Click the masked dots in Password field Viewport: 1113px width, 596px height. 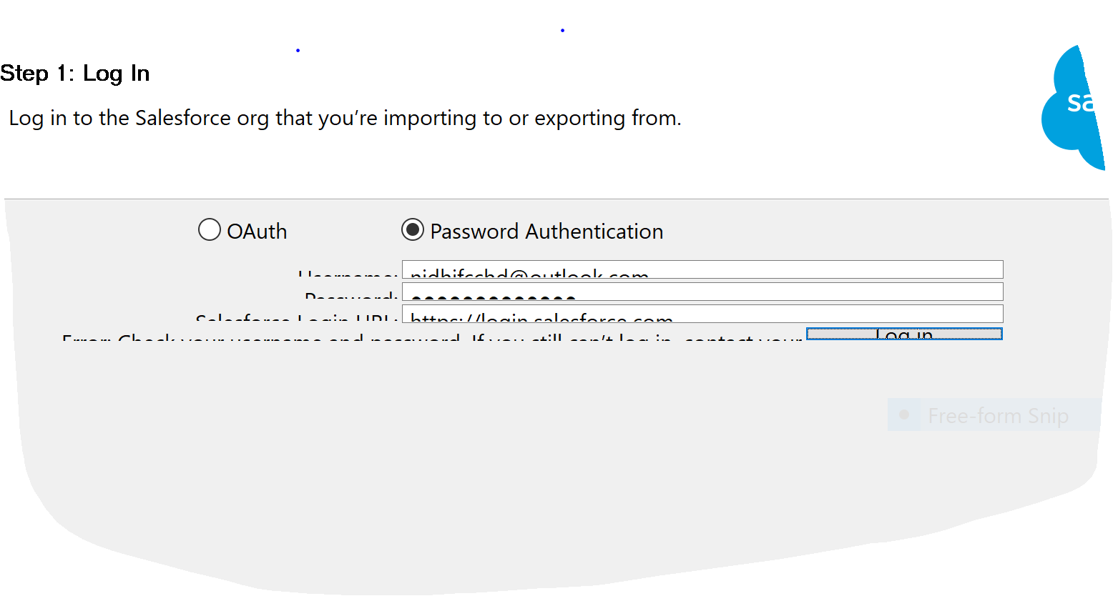click(x=494, y=297)
